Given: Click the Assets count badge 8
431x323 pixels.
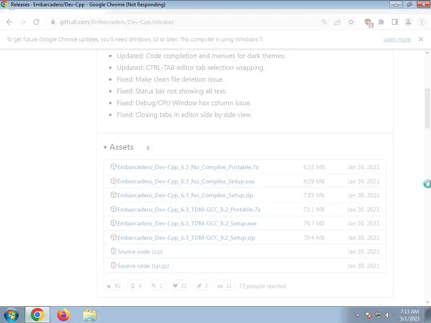Looking at the screenshot, I should click(148, 148).
